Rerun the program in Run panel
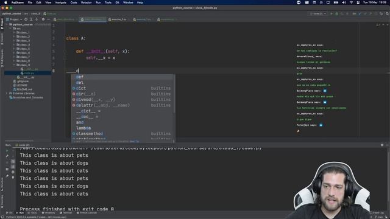Screen dimensions: 390x219 click(x=7, y=150)
